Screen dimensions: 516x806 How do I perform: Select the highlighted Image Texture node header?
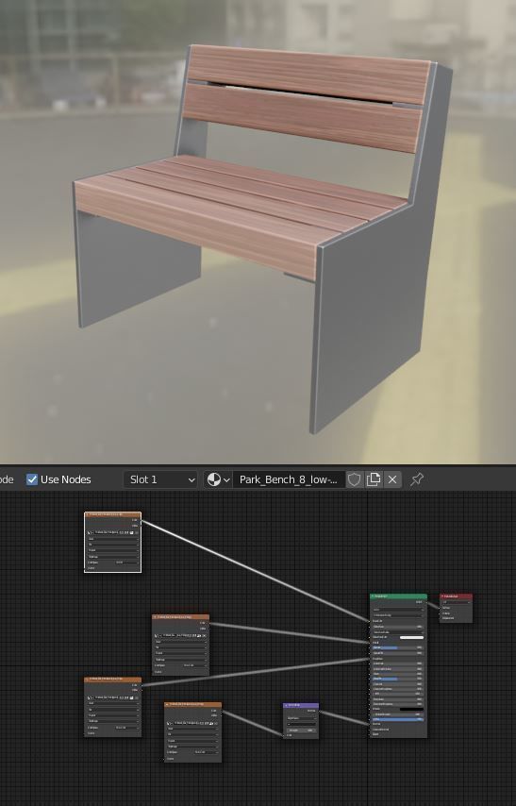(112, 514)
